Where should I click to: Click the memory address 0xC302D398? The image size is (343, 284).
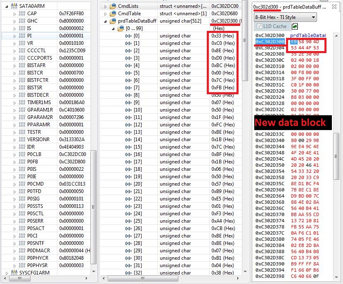[x=270, y=276]
